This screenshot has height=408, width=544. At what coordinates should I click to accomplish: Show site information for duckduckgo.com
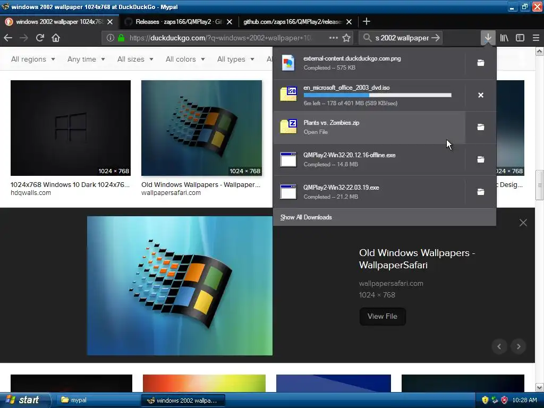coord(110,38)
